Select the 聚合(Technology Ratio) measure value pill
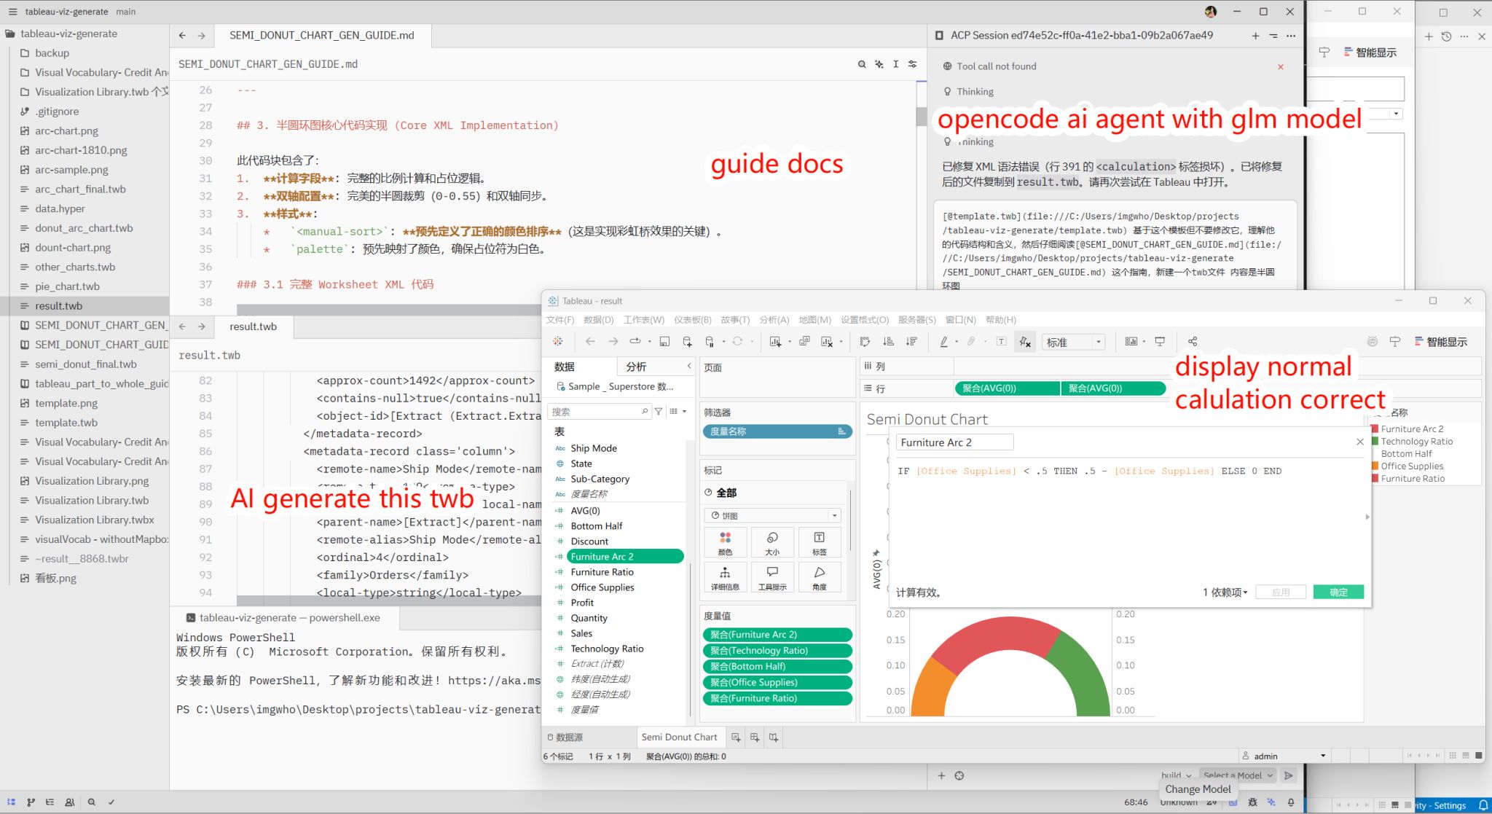 point(777,650)
